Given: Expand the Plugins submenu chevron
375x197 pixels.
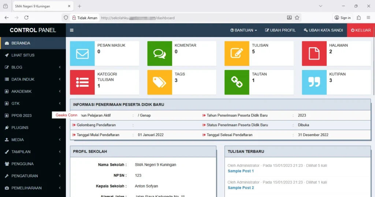Looking at the screenshot, I should (60, 128).
